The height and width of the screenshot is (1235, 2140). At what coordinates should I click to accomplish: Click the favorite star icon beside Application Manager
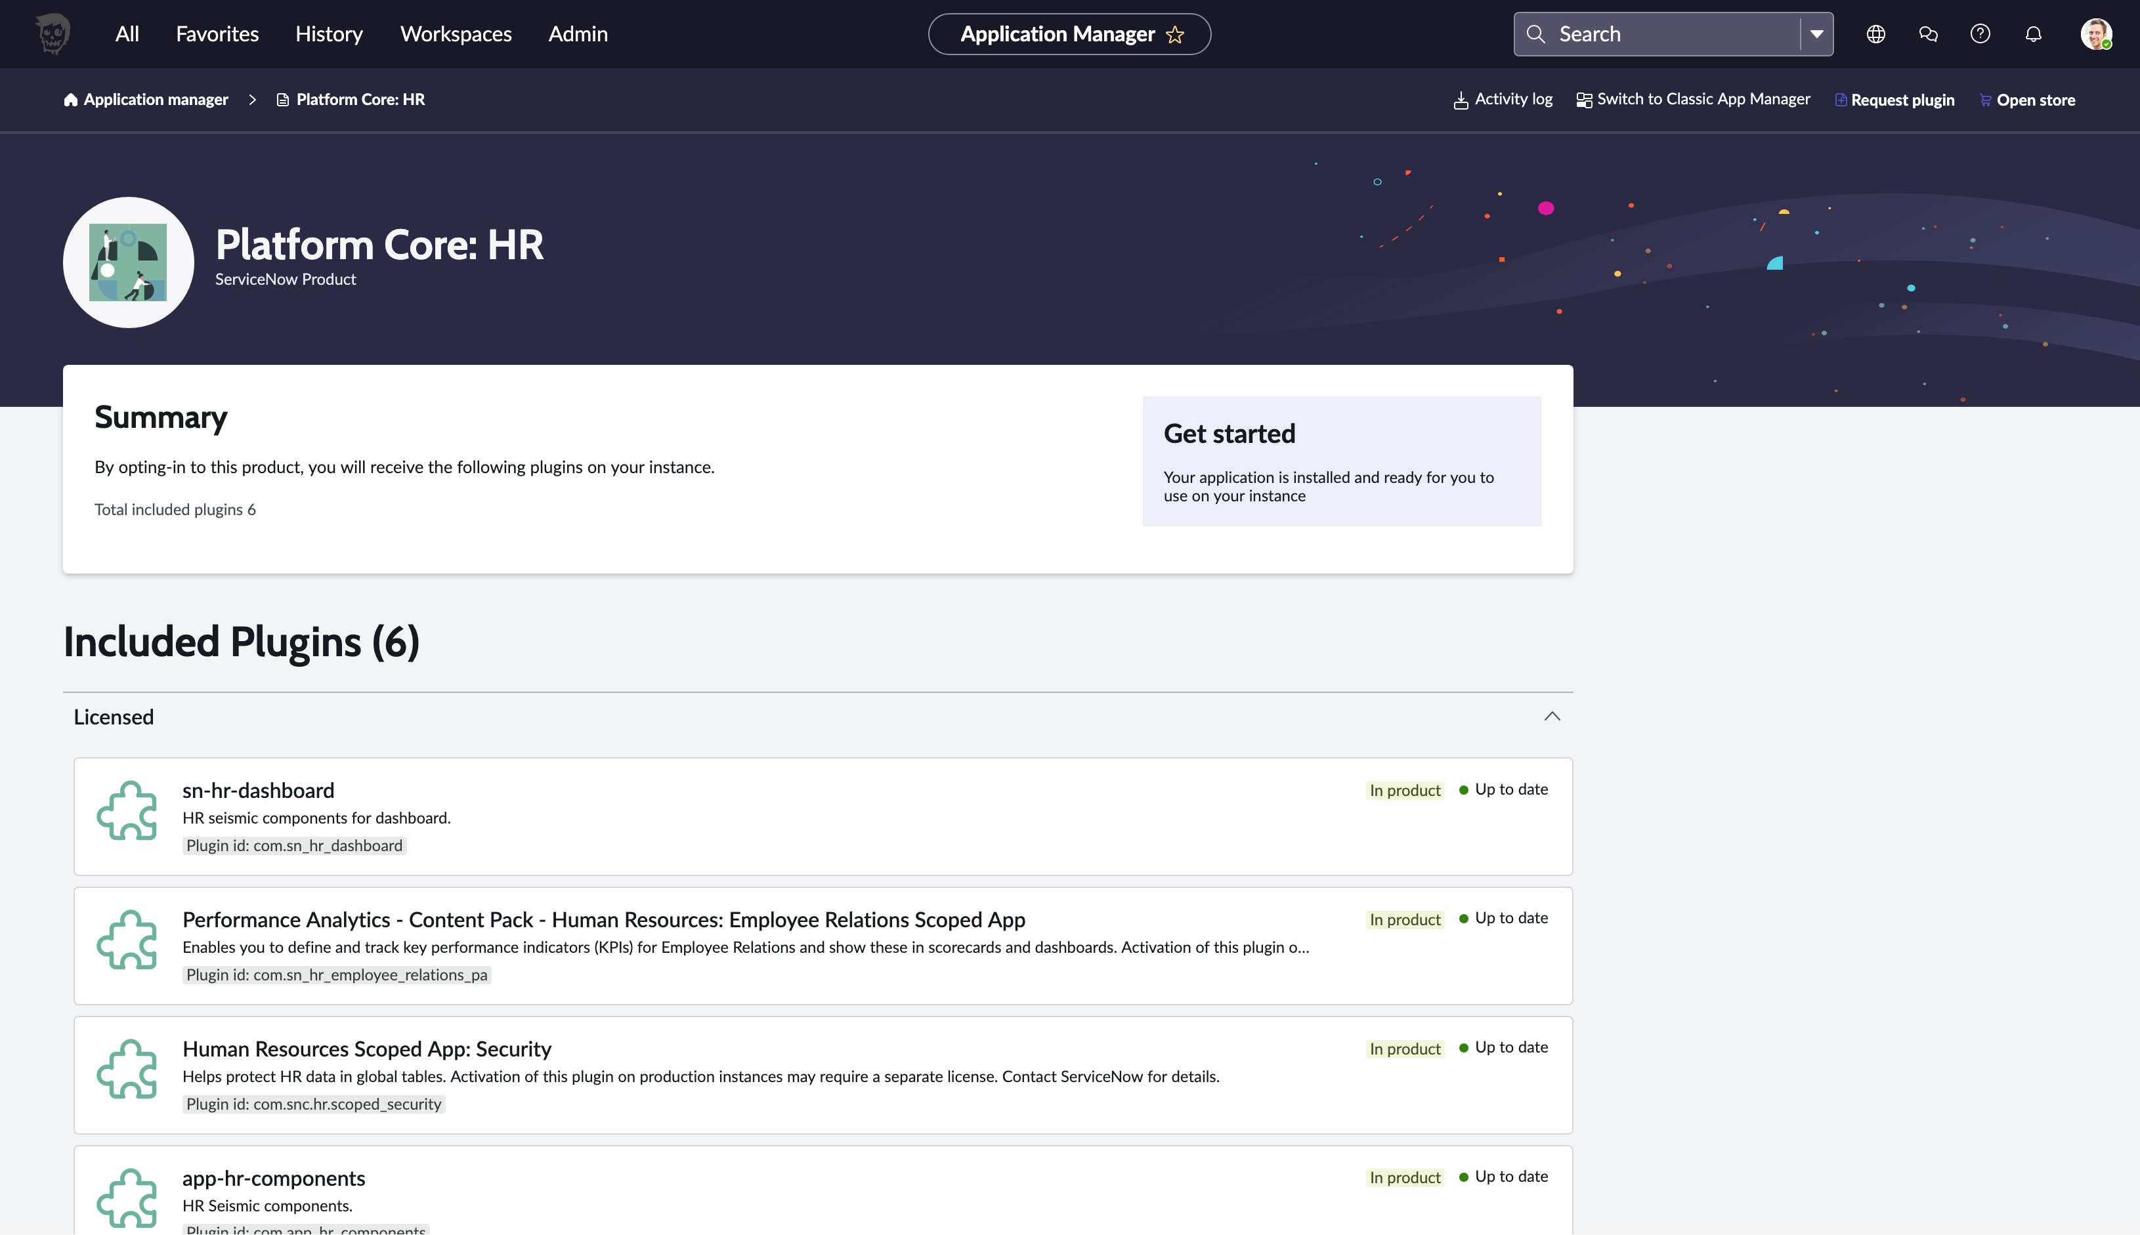(x=1174, y=35)
